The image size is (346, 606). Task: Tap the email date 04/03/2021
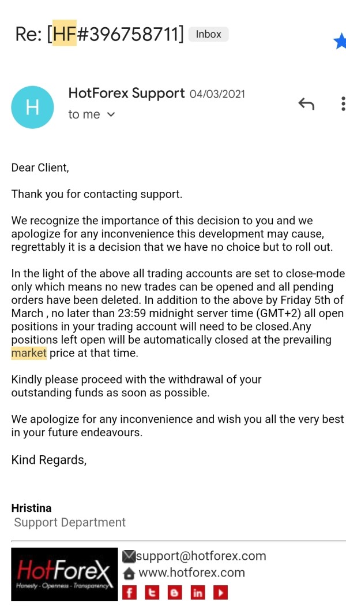point(217,94)
